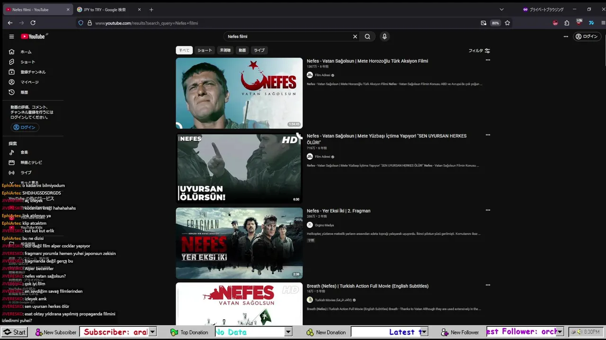The height and width of the screenshot is (340, 606).
Task: Open the Firefox application menu
Action: [603, 23]
